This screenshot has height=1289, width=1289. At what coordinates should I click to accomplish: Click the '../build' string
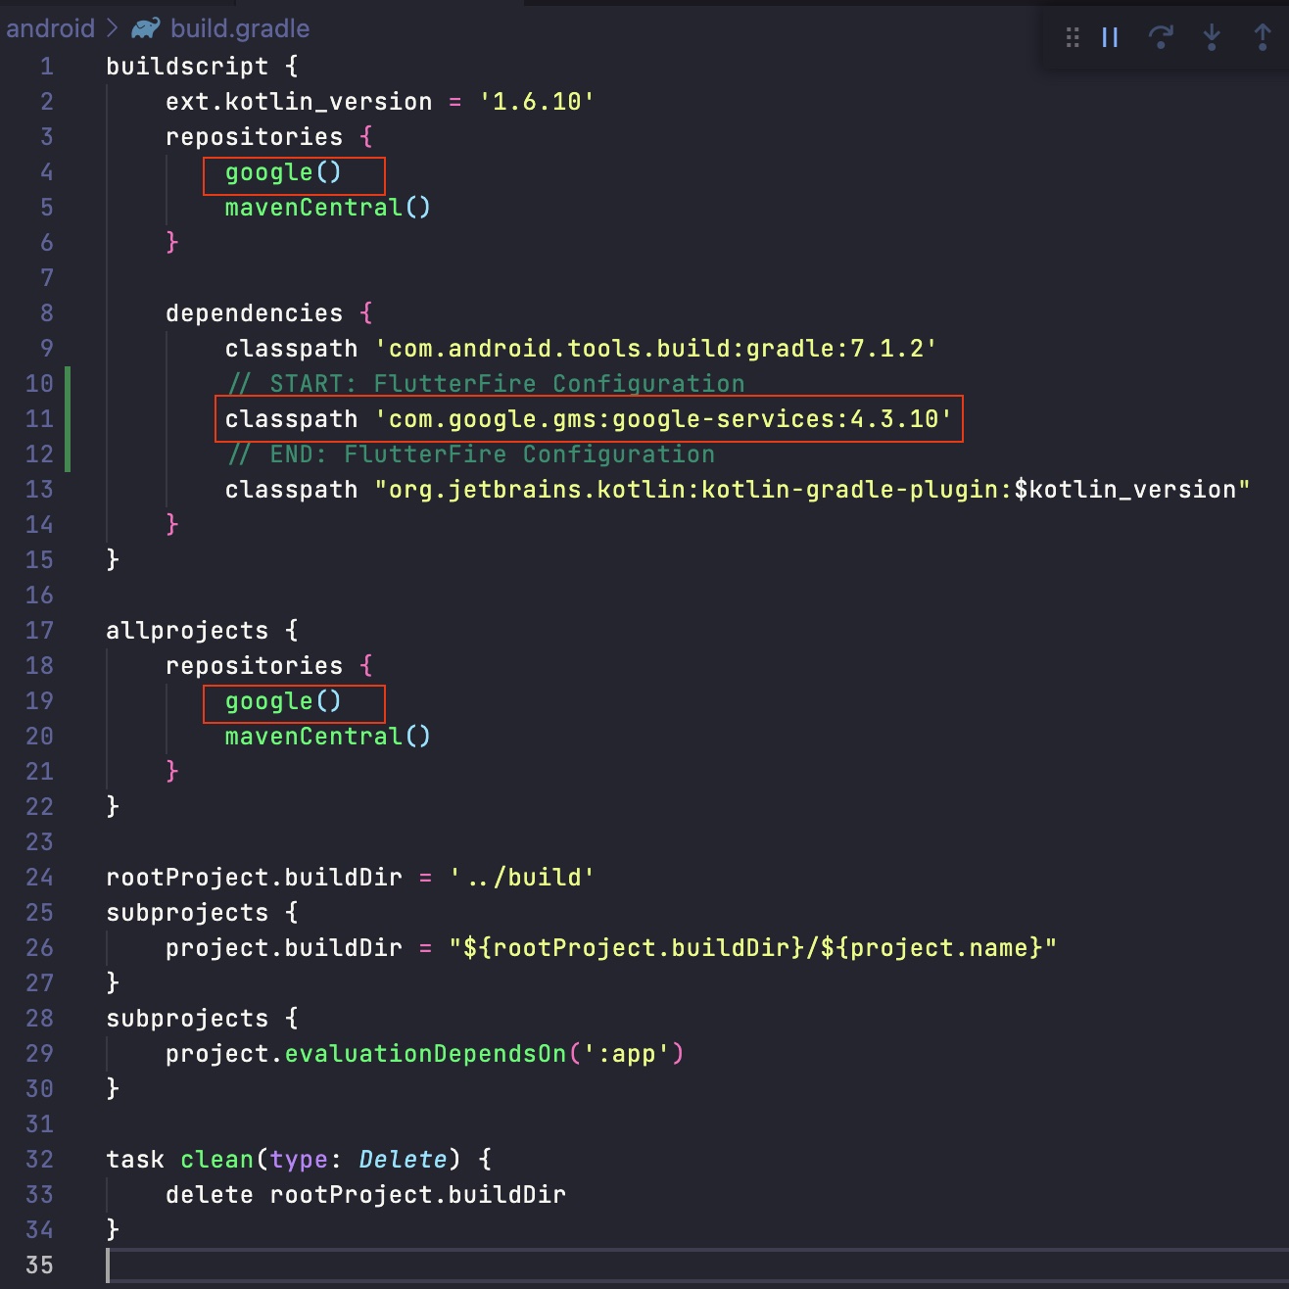[522, 878]
